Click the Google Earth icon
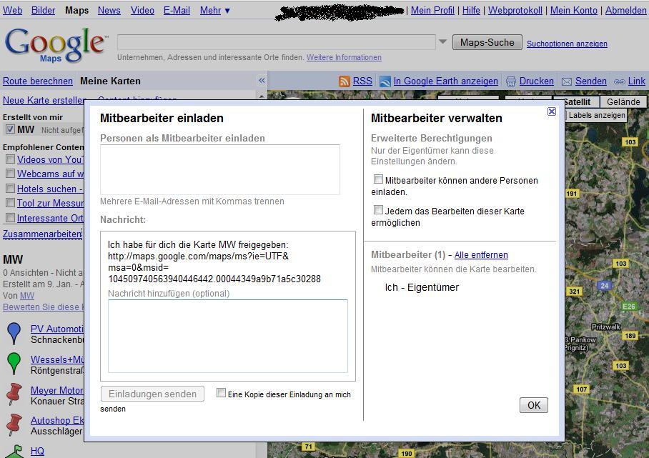This screenshot has width=649, height=458. [385, 81]
